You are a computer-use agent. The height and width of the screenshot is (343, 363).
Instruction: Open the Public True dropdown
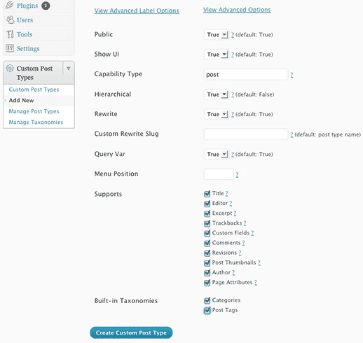point(217,35)
